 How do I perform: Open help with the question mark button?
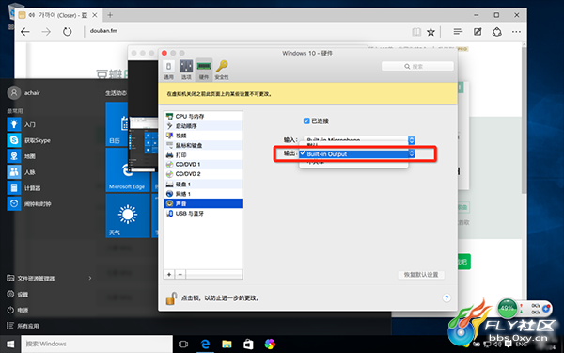(x=446, y=297)
